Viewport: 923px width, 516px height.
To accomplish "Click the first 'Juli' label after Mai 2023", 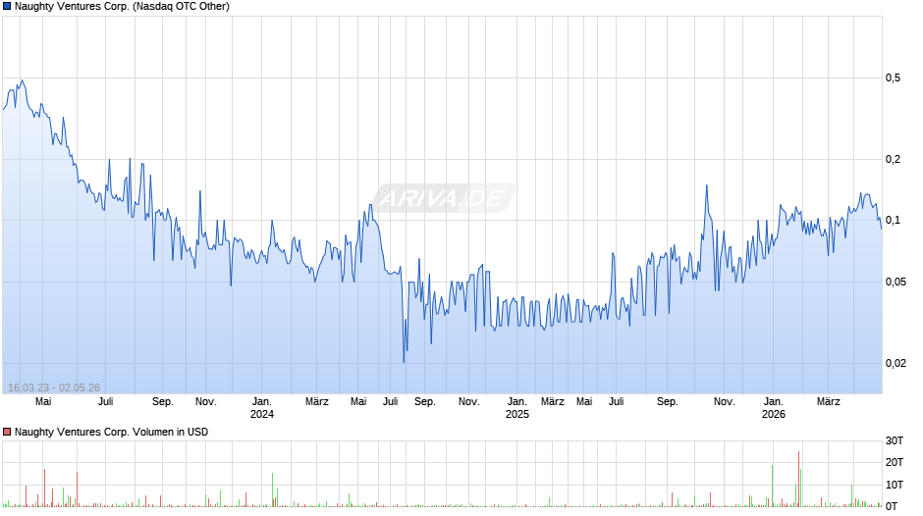I will [105, 402].
